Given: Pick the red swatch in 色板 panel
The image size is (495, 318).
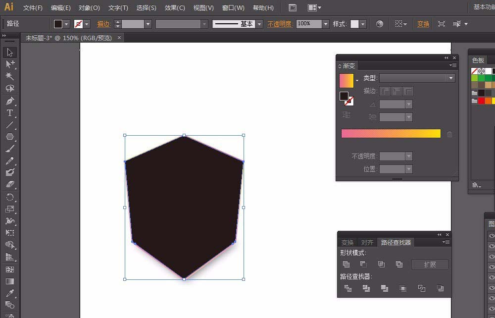Looking at the screenshot, I should click(481, 101).
